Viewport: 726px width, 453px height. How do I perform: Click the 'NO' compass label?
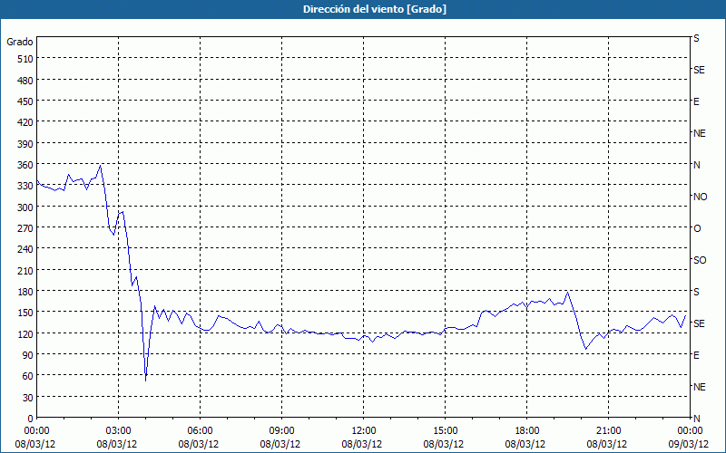click(x=700, y=197)
